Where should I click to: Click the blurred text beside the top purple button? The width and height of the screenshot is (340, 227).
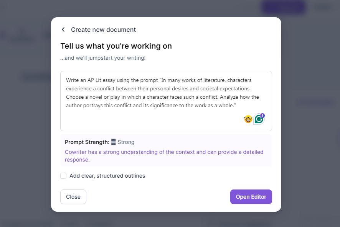click(323, 7)
